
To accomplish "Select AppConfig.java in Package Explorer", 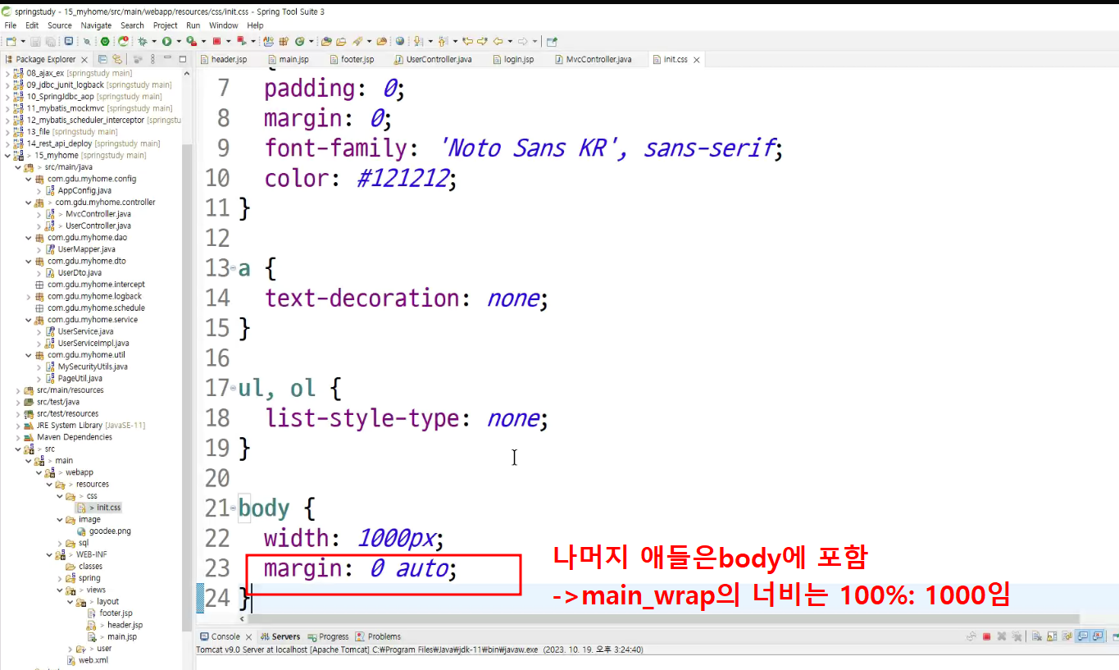I will (84, 190).
